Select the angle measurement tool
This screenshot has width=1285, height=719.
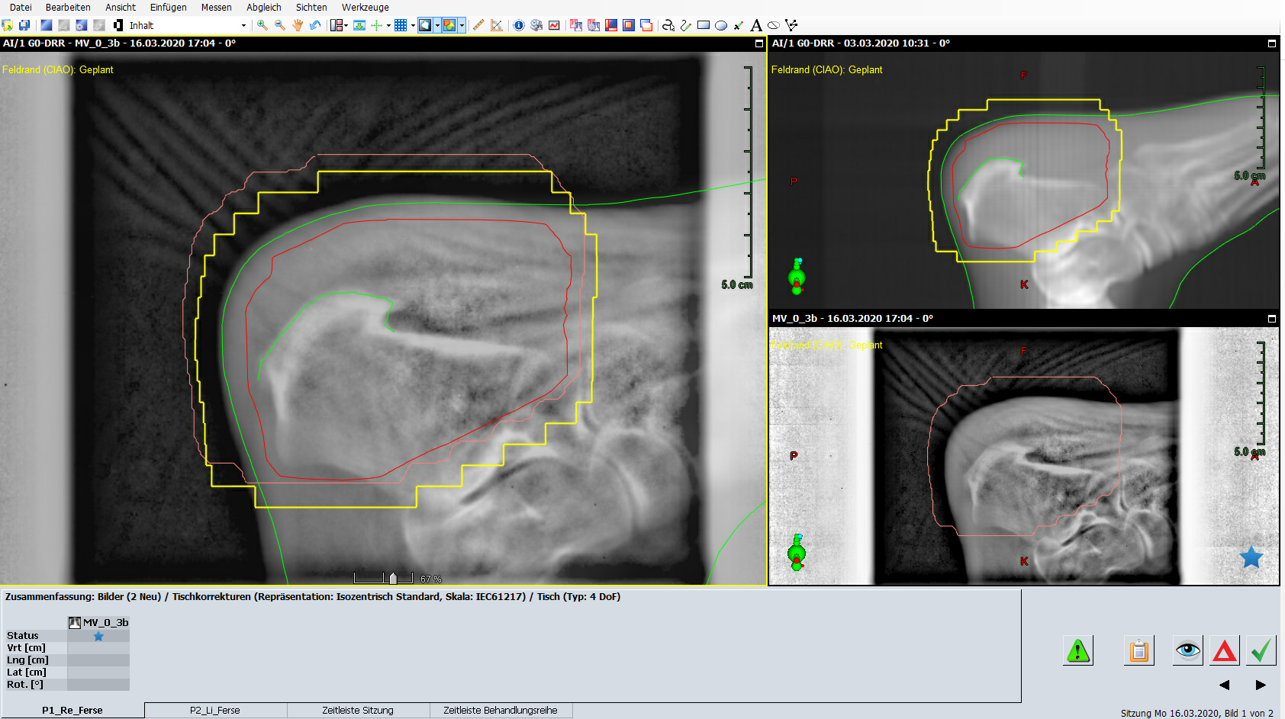coord(497,25)
